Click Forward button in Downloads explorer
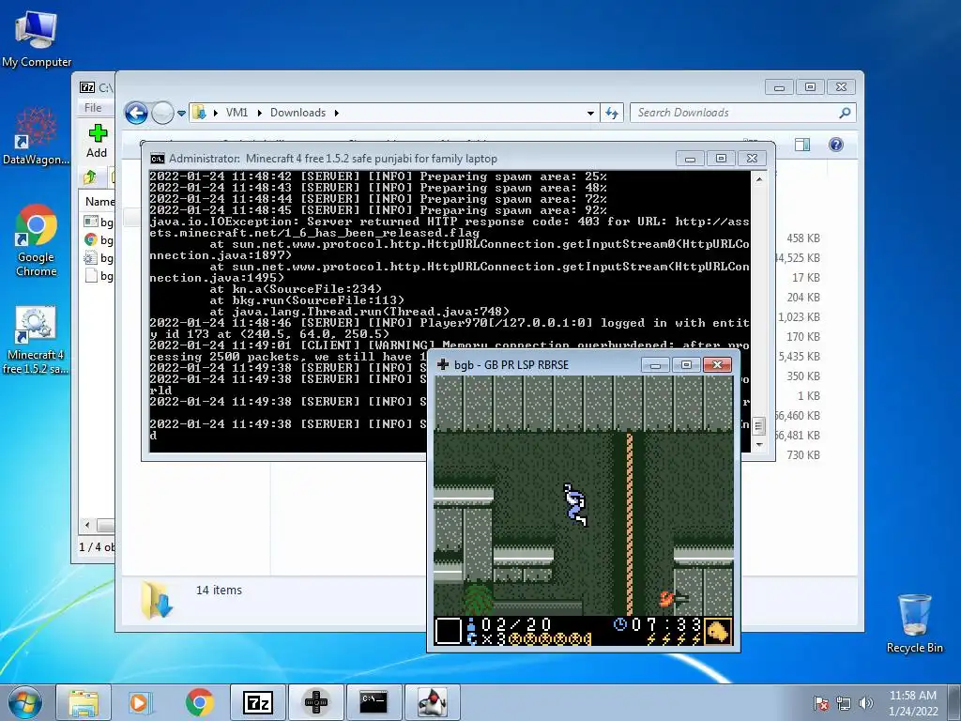This screenshot has height=721, width=961. [x=162, y=113]
